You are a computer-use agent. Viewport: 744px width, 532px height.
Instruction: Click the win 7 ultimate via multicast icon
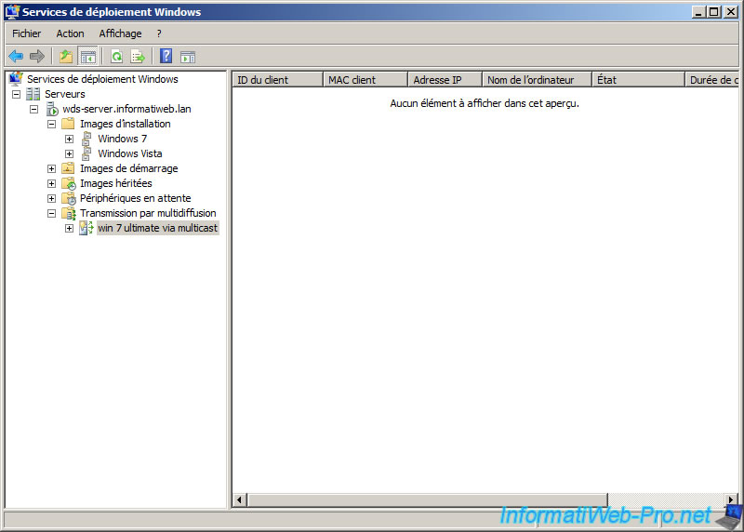pos(86,228)
